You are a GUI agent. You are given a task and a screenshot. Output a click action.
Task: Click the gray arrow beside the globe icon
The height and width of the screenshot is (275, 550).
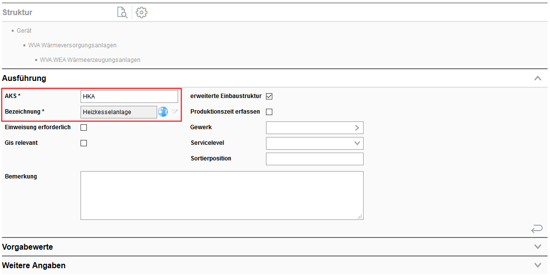[x=175, y=112]
